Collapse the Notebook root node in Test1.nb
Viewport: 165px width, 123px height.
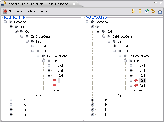click(5, 22)
